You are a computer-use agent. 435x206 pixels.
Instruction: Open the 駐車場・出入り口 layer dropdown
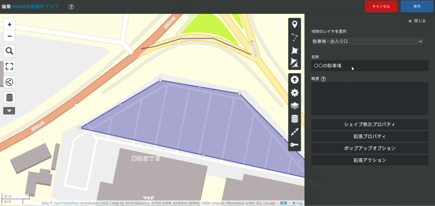[367, 41]
